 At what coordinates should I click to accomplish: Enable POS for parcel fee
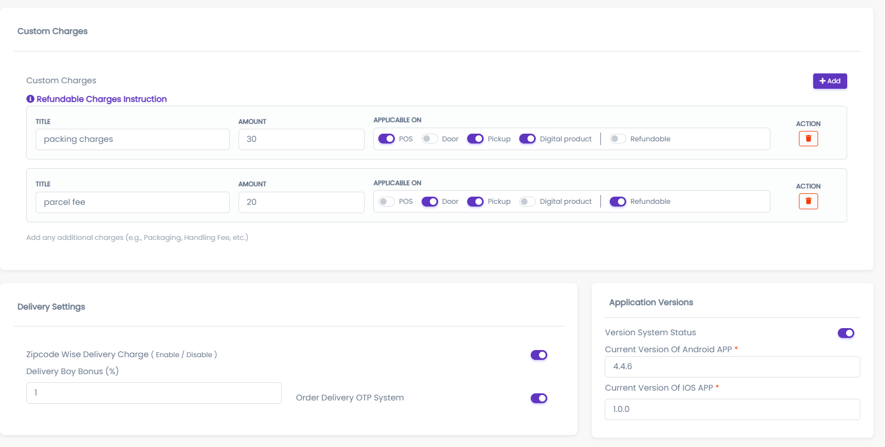click(387, 202)
